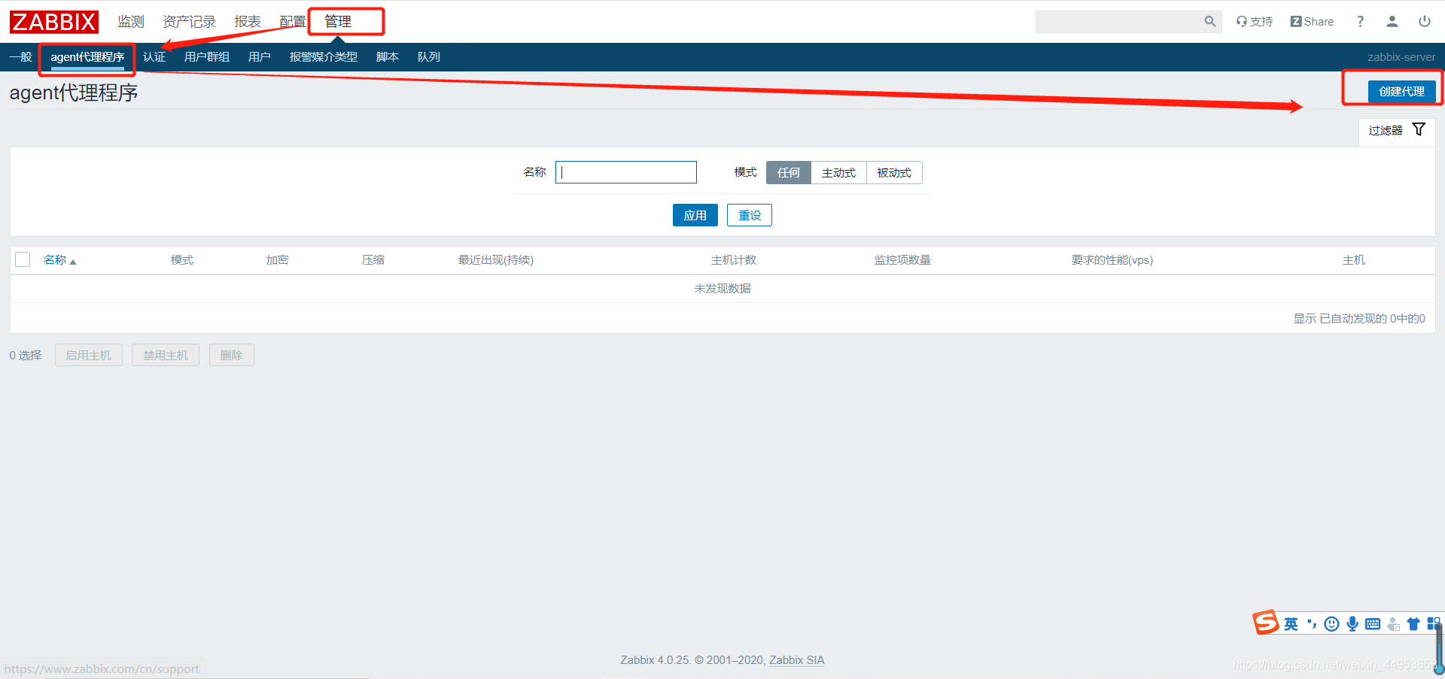
Task: Open the Sogou skin shirt icon
Action: coord(1413,624)
